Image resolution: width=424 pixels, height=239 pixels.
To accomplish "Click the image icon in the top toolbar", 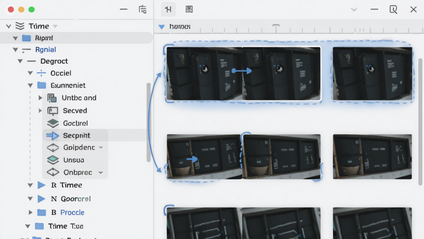I will coord(189,10).
